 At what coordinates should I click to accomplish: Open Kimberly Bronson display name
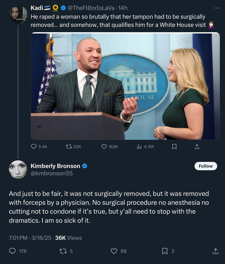[x=55, y=166]
